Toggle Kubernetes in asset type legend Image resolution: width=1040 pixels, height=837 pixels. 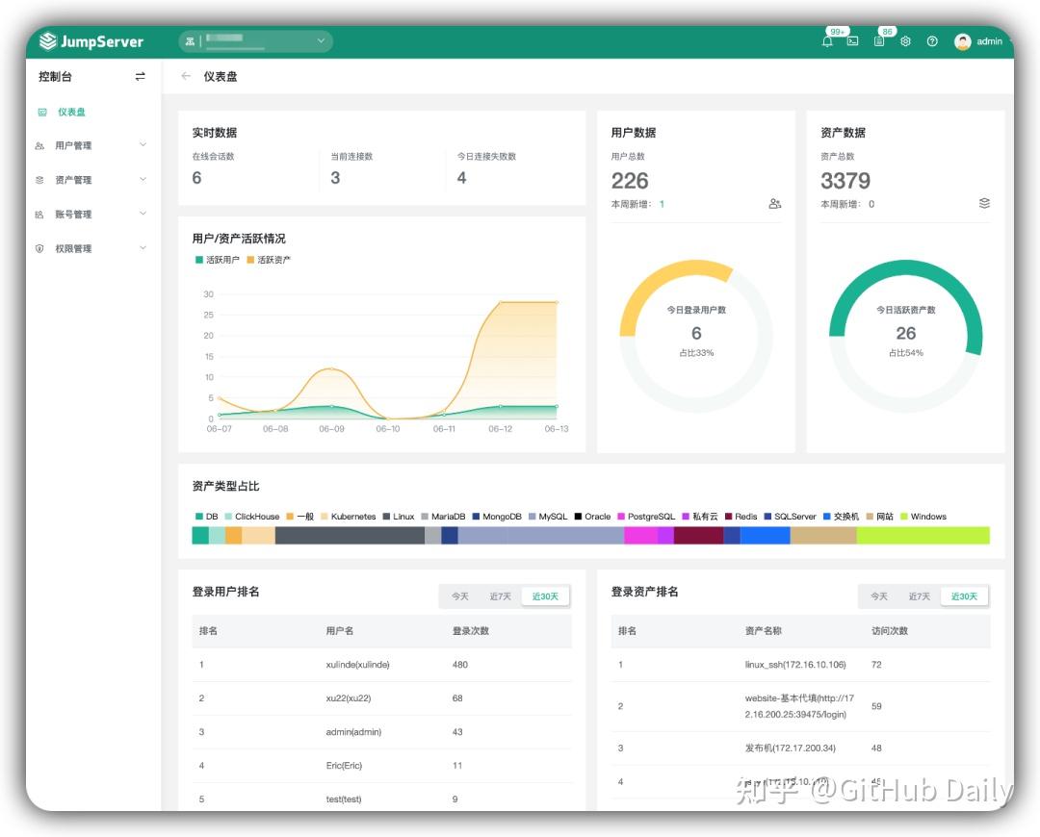click(x=349, y=517)
